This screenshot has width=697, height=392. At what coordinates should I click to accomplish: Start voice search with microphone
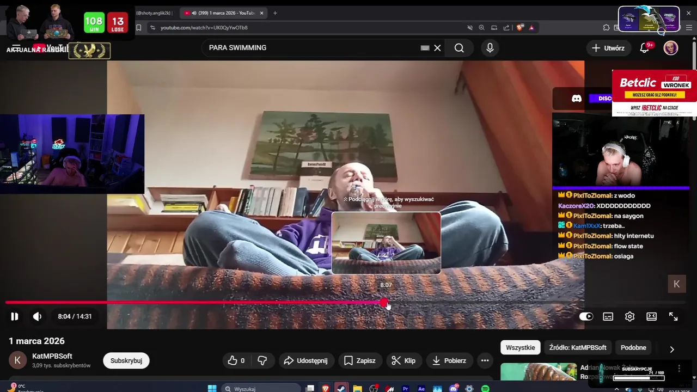pos(490,48)
